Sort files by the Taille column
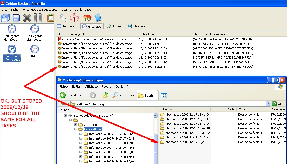The image size is (287, 164). tap(223, 109)
